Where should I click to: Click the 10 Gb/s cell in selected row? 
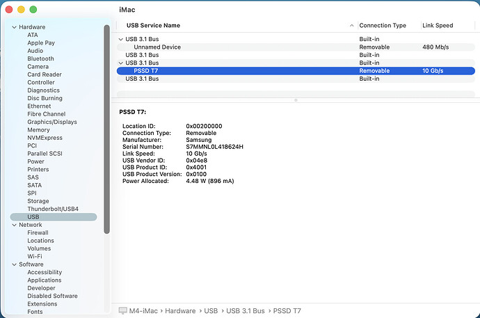click(433, 71)
